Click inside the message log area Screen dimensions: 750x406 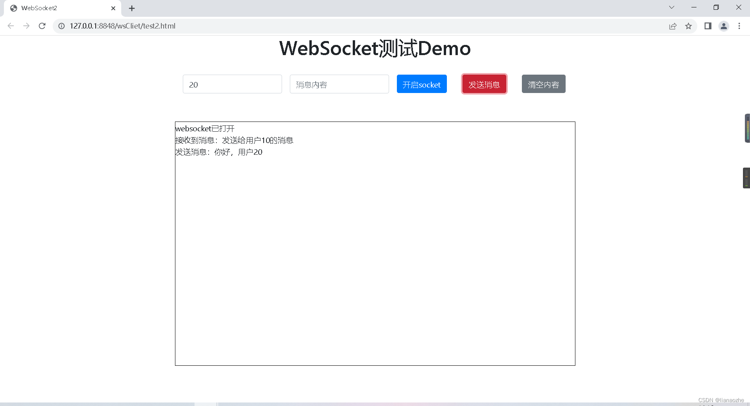[375, 242]
